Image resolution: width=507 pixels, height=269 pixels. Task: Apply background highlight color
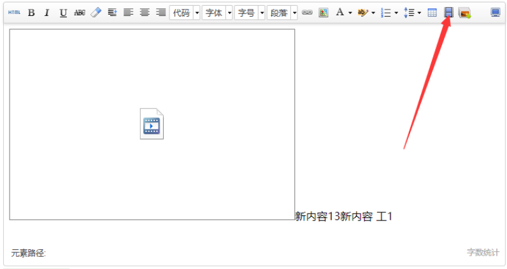pos(362,13)
